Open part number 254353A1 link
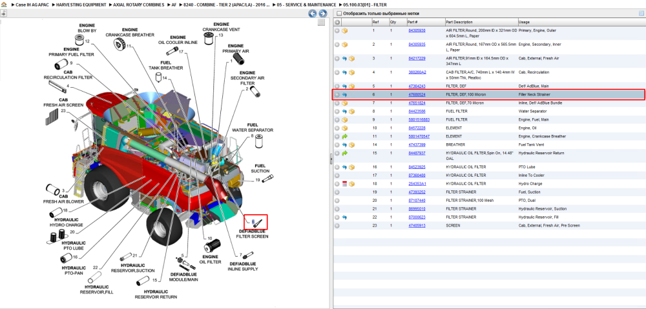This screenshot has height=309, width=646. 417,183
